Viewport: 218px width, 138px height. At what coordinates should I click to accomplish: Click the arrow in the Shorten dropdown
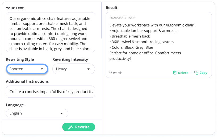point(42,69)
